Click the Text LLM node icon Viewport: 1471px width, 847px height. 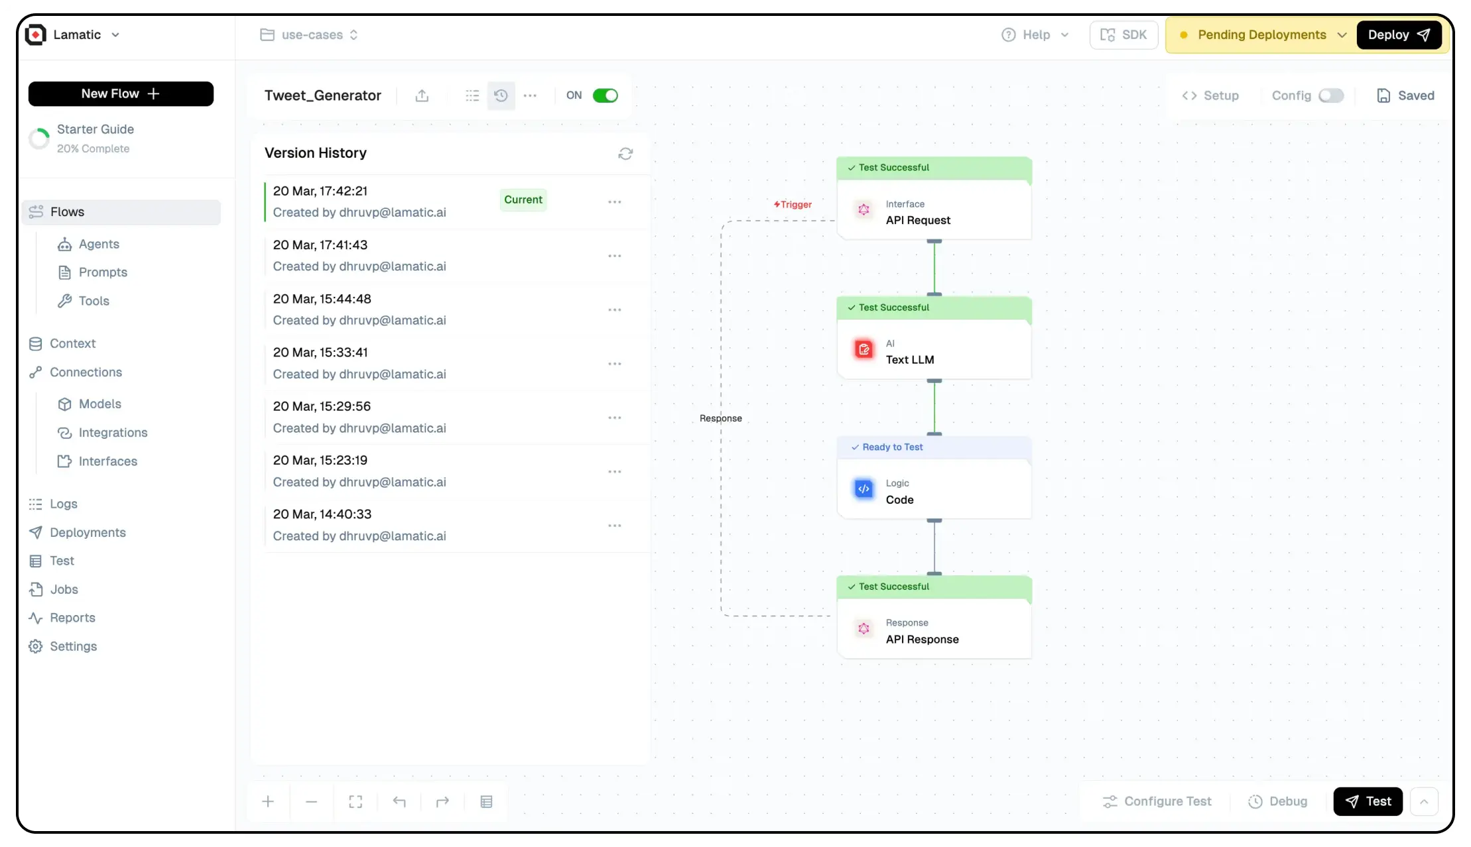pos(863,349)
